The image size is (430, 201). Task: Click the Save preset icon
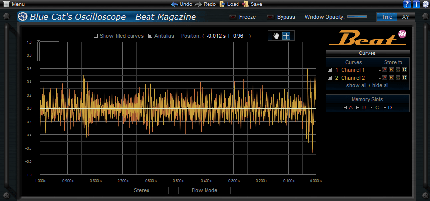[x=246, y=4]
